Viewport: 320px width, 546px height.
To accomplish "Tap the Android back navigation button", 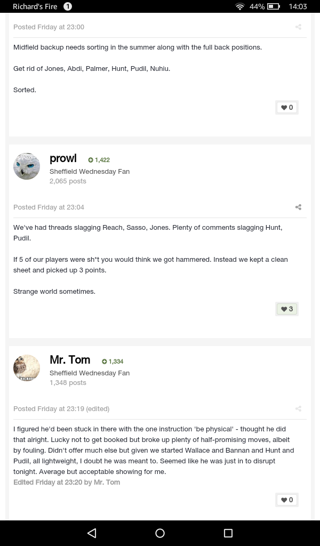I will tap(92, 533).
